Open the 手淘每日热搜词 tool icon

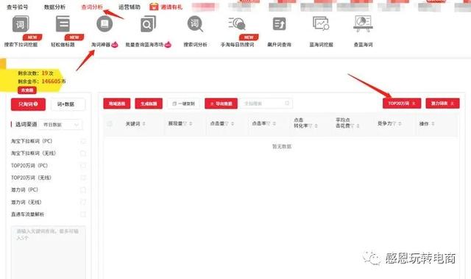click(x=237, y=24)
